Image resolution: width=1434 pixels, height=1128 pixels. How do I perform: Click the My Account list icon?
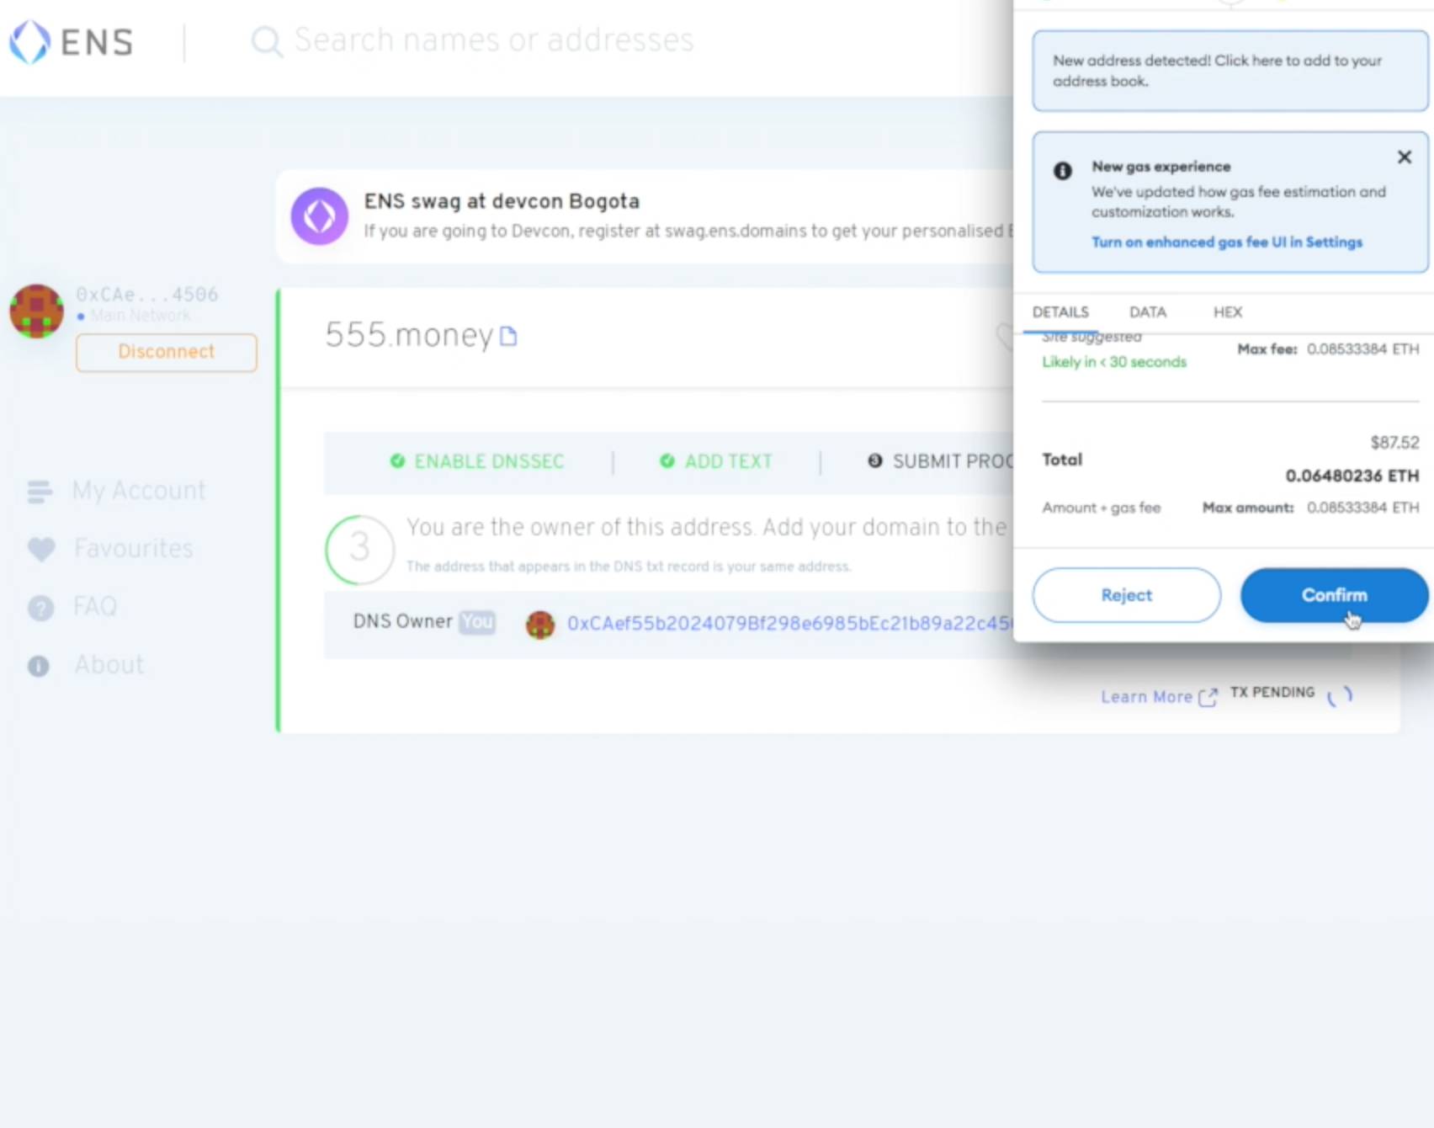coord(40,492)
